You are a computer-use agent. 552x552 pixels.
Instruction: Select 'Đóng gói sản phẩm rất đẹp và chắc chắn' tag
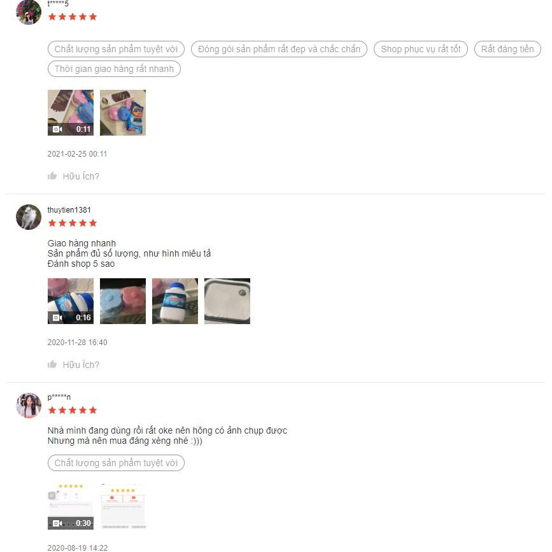(x=279, y=49)
